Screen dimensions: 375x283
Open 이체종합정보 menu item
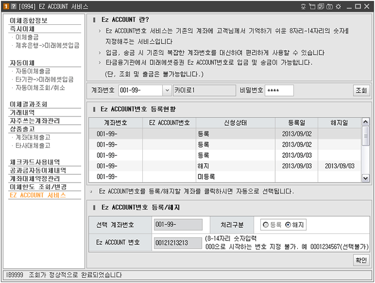[29, 20]
